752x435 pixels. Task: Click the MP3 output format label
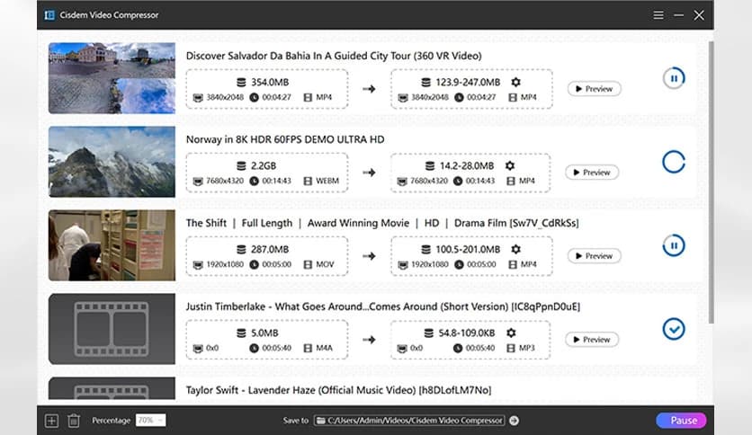pyautogui.click(x=527, y=348)
